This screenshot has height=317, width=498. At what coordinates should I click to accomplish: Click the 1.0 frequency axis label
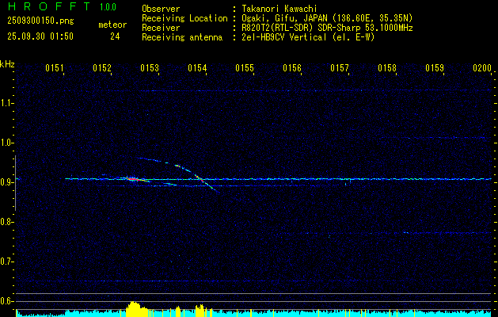(6, 143)
